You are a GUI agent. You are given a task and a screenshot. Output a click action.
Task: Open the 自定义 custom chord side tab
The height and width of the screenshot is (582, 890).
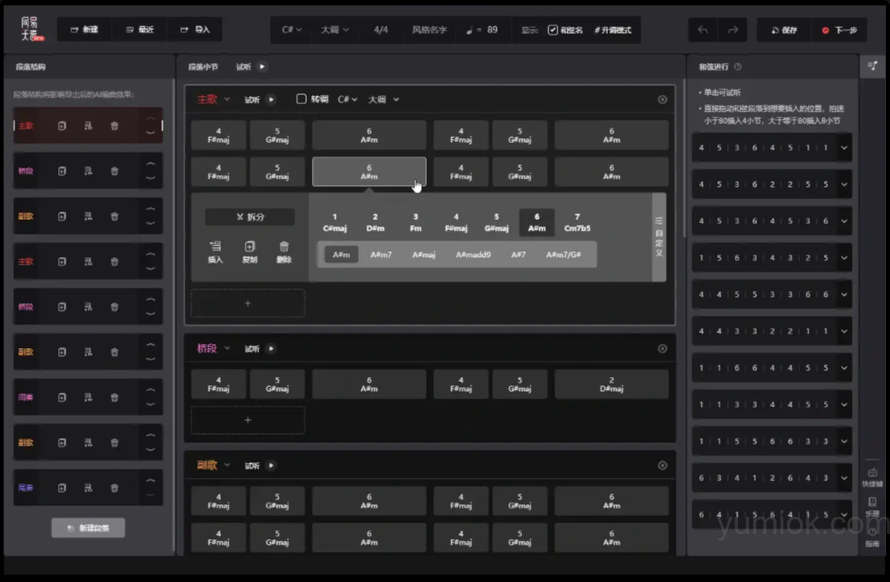(659, 236)
